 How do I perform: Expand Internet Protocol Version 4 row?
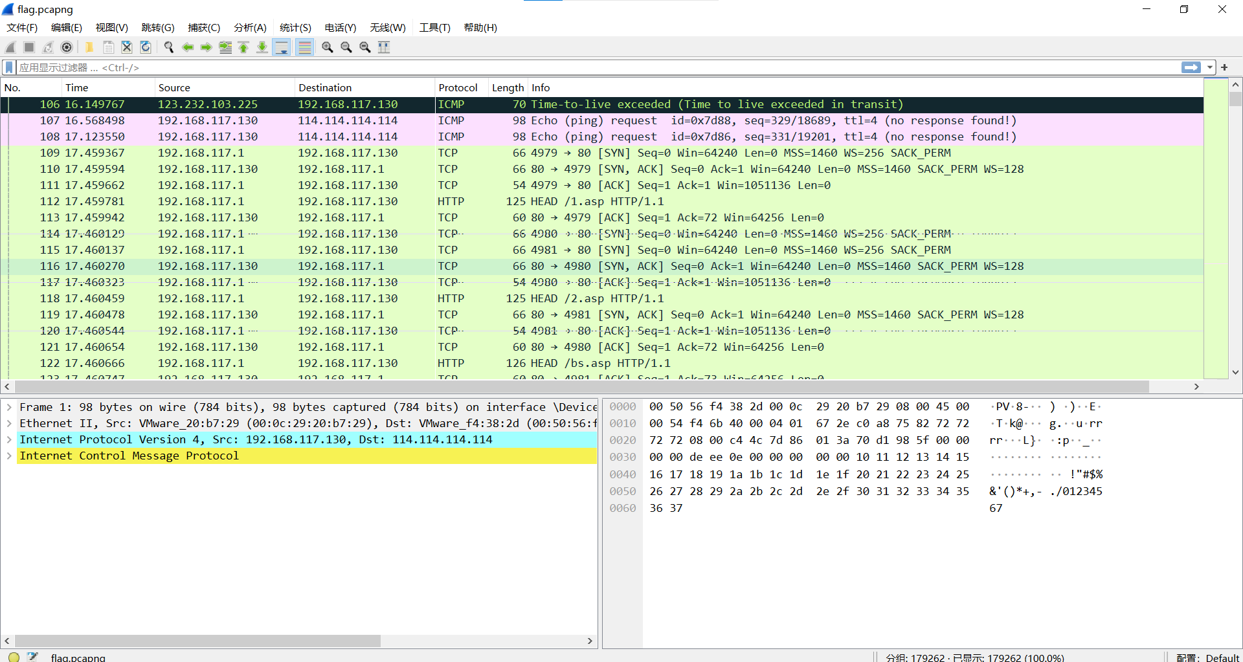[9, 439]
